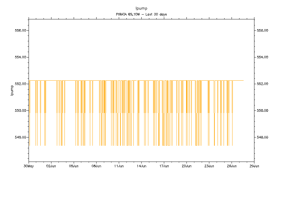Click the 26Jun date label
The height and width of the screenshot is (200, 283).
pyautogui.click(x=232, y=166)
